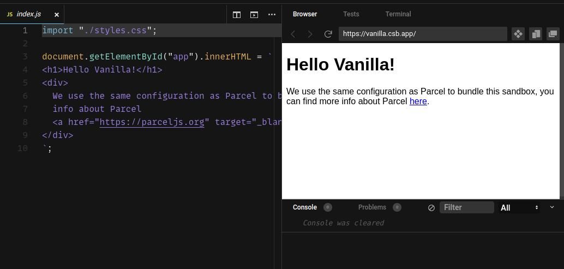Open the editor more options ellipsis menu
Image resolution: width=564 pixels, height=269 pixels.
(272, 15)
